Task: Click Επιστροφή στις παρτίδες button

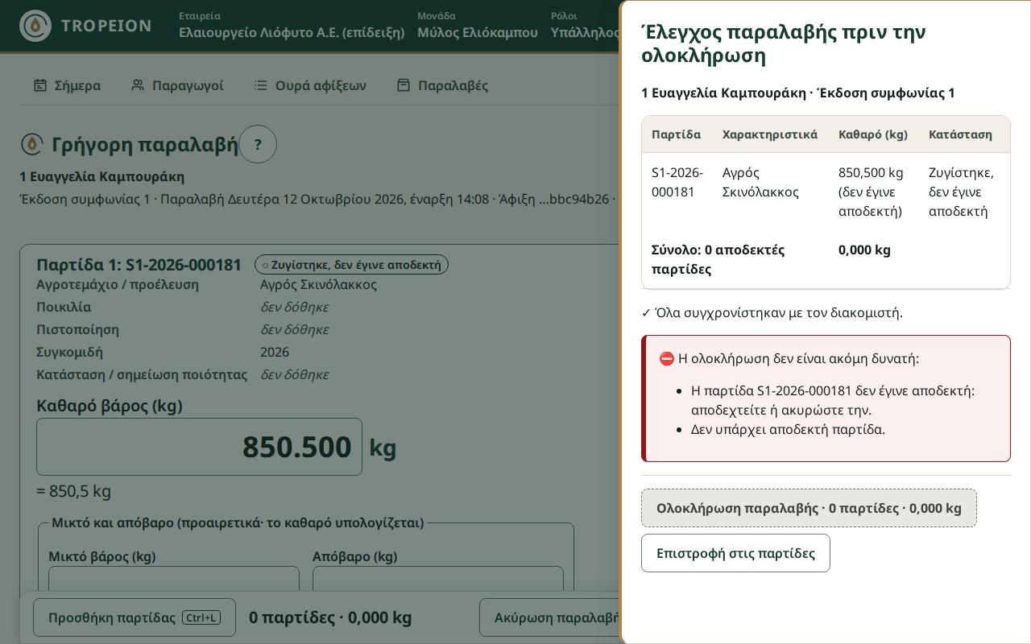Action: pos(735,553)
